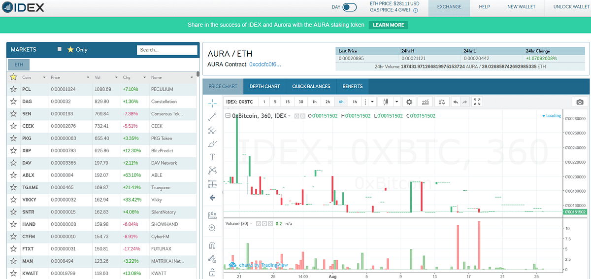Check the star Only checkbox
591x279 pixels.
click(60, 49)
